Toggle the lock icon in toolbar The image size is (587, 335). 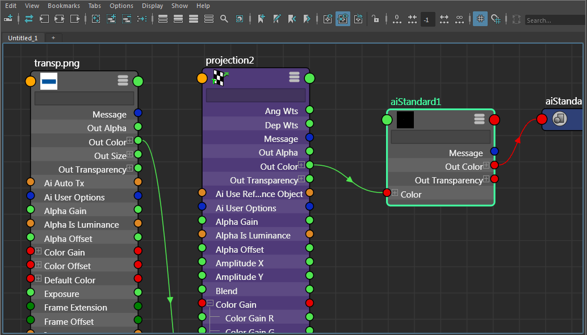tap(375, 19)
